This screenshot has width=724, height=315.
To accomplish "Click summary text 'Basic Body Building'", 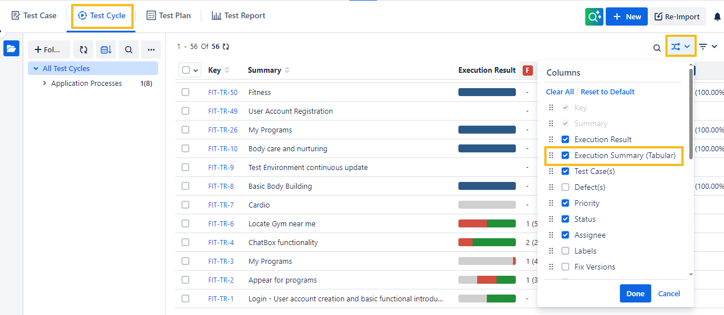I will [280, 186].
